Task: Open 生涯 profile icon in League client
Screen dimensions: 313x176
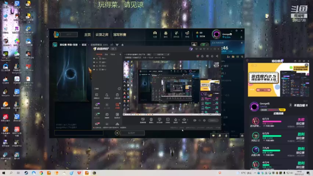Action: click(155, 34)
